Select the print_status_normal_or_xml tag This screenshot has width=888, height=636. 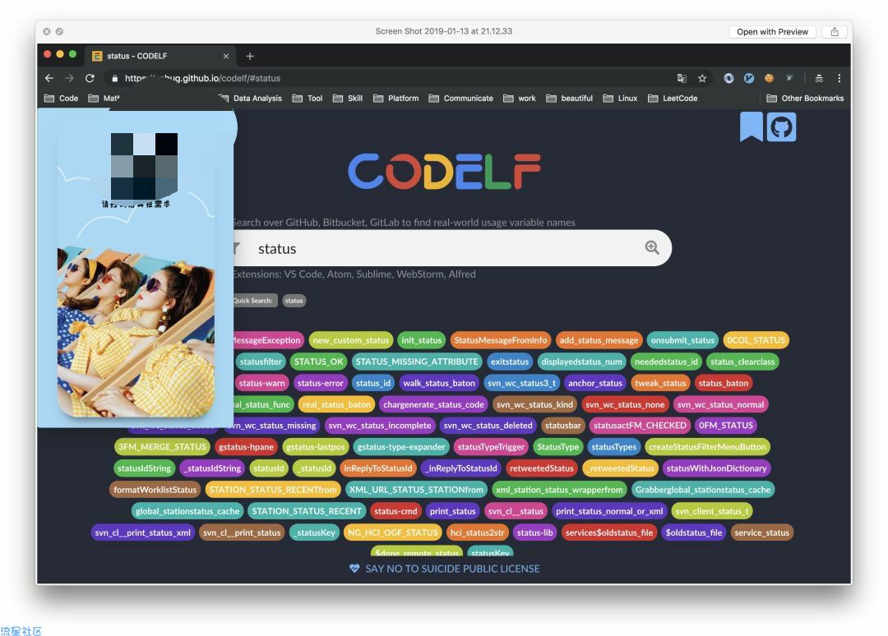click(x=609, y=512)
